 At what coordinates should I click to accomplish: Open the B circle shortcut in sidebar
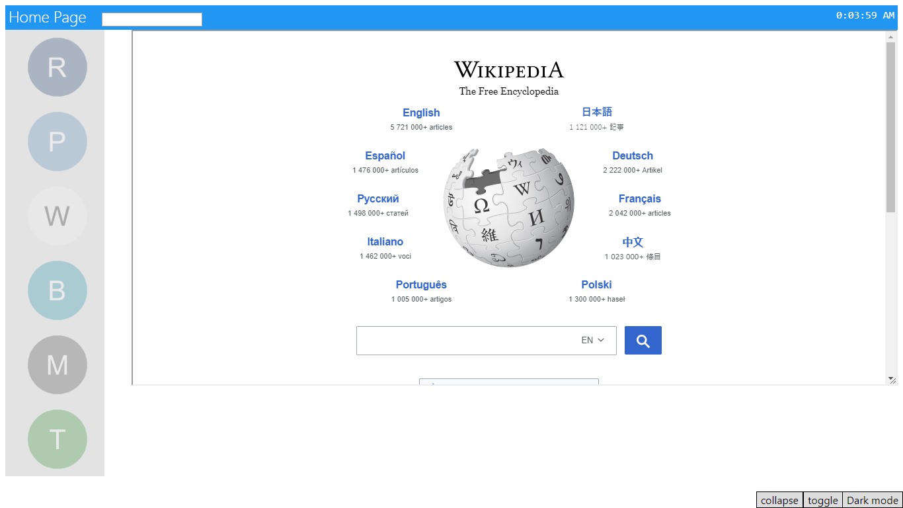click(58, 290)
